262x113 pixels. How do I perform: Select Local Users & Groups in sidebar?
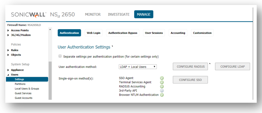[x=27, y=89]
